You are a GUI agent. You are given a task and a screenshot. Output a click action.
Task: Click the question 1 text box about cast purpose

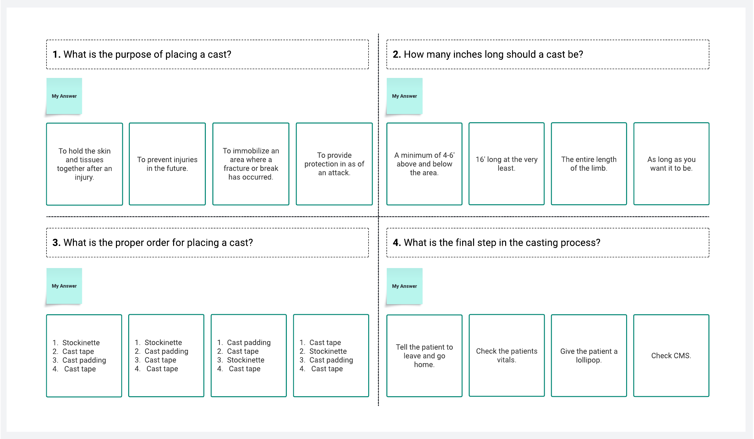[207, 54]
